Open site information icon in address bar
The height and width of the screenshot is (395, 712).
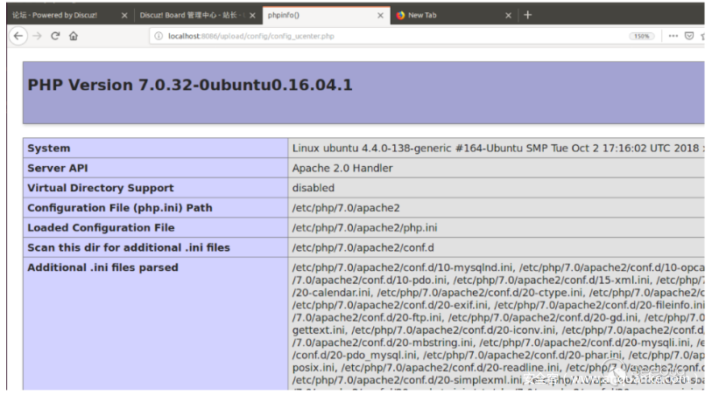pyautogui.click(x=158, y=36)
